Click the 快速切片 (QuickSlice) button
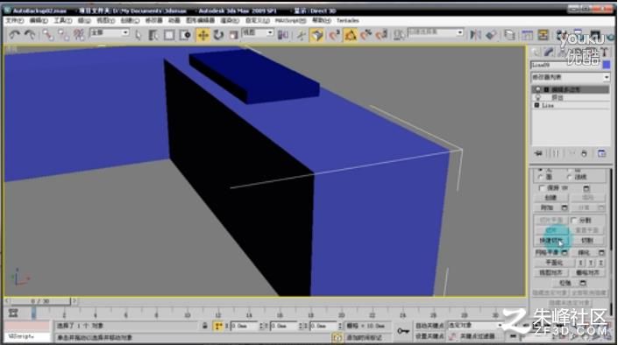618x345 pixels. tap(551, 240)
